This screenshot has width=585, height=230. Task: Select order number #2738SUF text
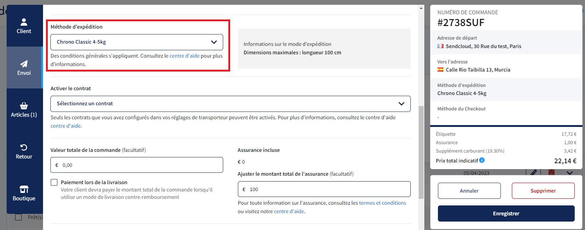click(x=461, y=23)
